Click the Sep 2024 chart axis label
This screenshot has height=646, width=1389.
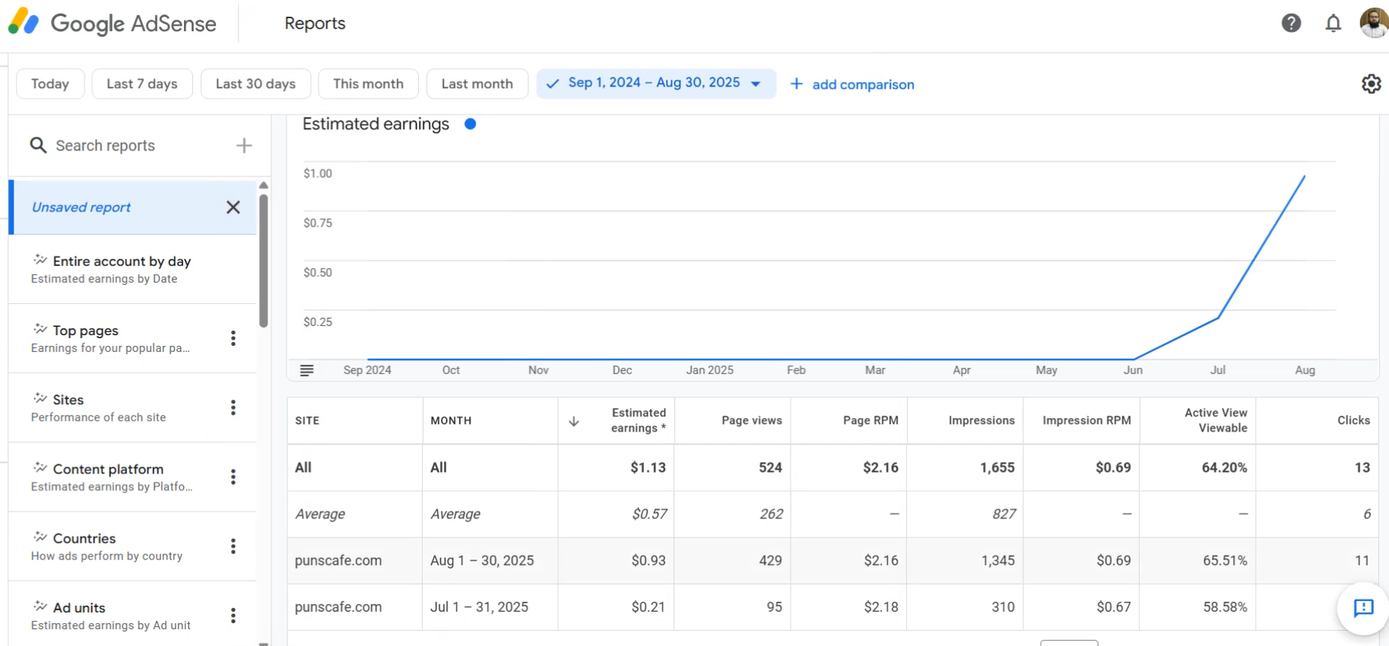(367, 370)
